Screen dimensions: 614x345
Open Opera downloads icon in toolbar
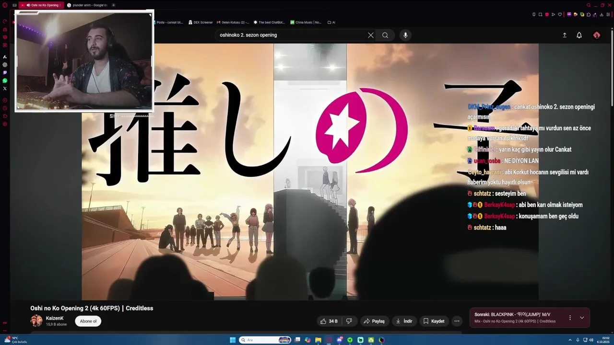click(602, 14)
